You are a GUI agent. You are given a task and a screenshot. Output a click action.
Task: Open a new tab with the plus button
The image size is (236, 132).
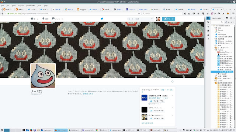coord(230,9)
